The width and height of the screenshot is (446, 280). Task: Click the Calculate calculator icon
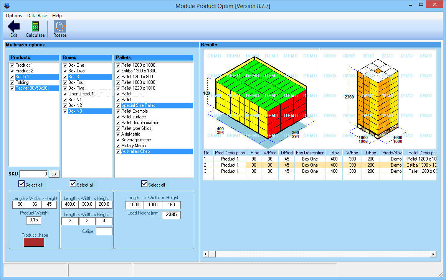click(35, 27)
